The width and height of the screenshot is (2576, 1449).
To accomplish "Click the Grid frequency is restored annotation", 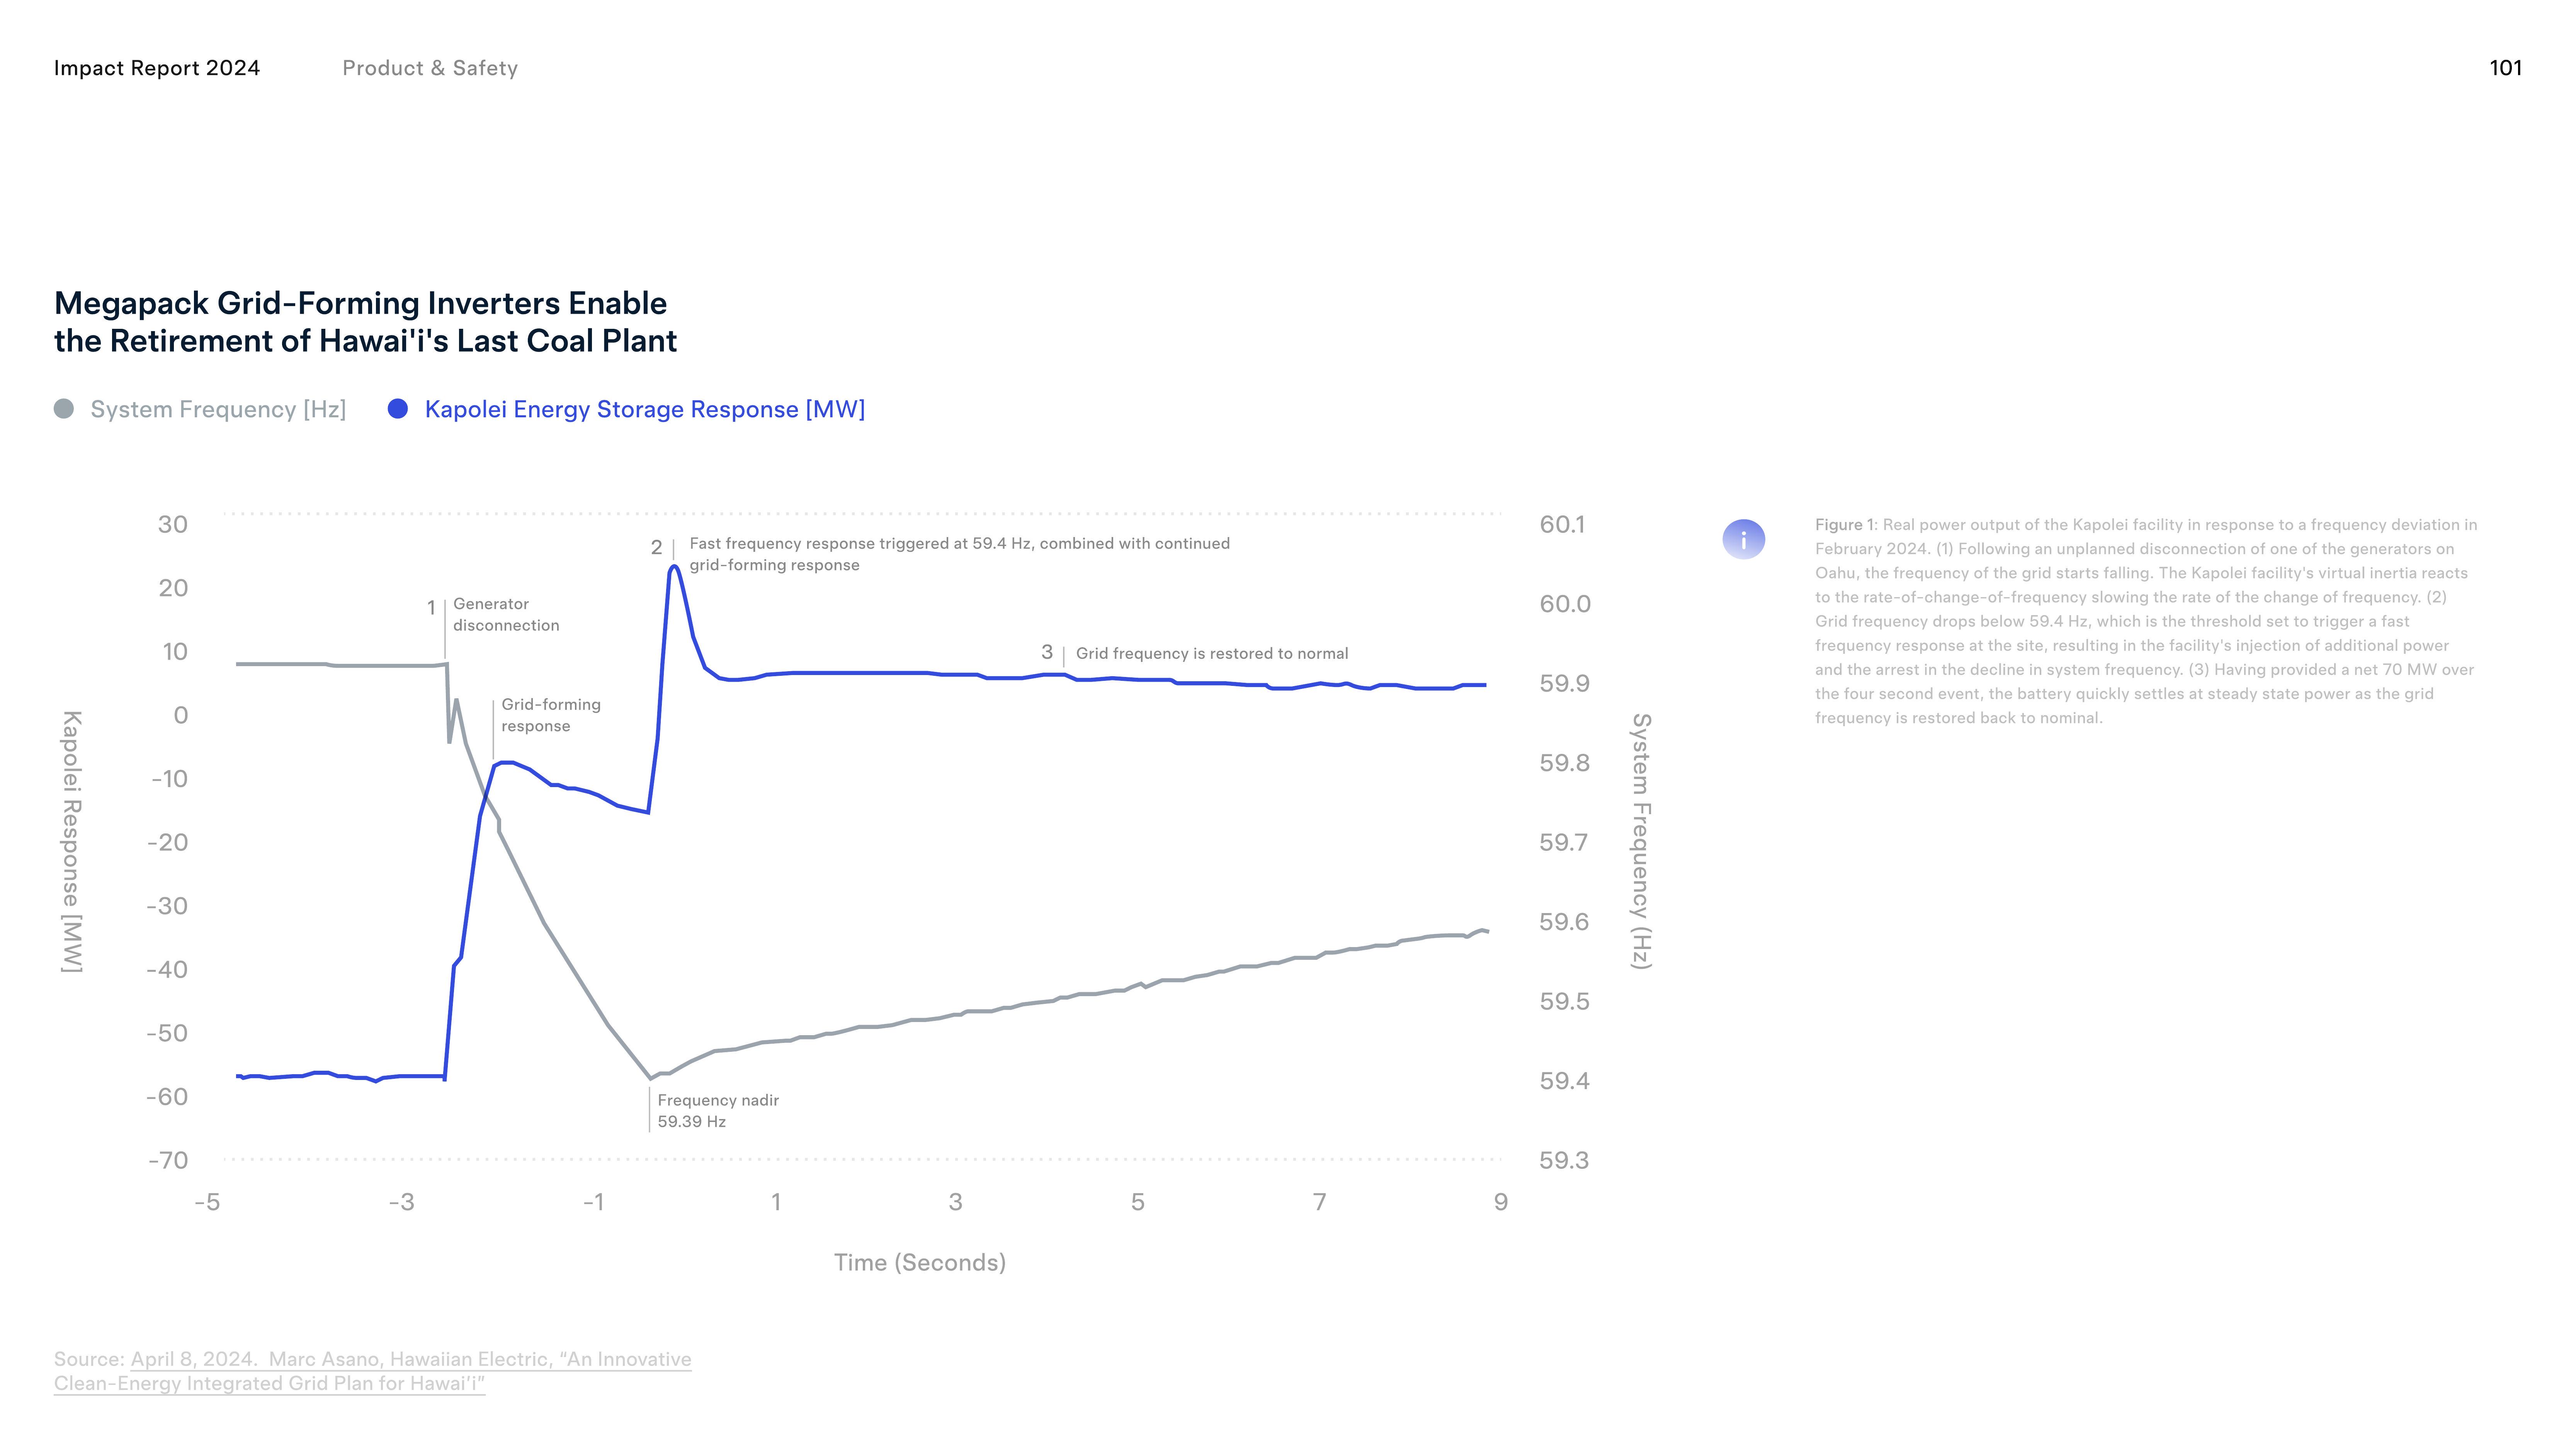I will click(x=1211, y=653).
